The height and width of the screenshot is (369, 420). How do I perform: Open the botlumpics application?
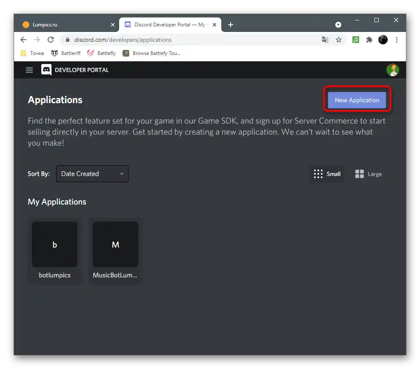54,251
